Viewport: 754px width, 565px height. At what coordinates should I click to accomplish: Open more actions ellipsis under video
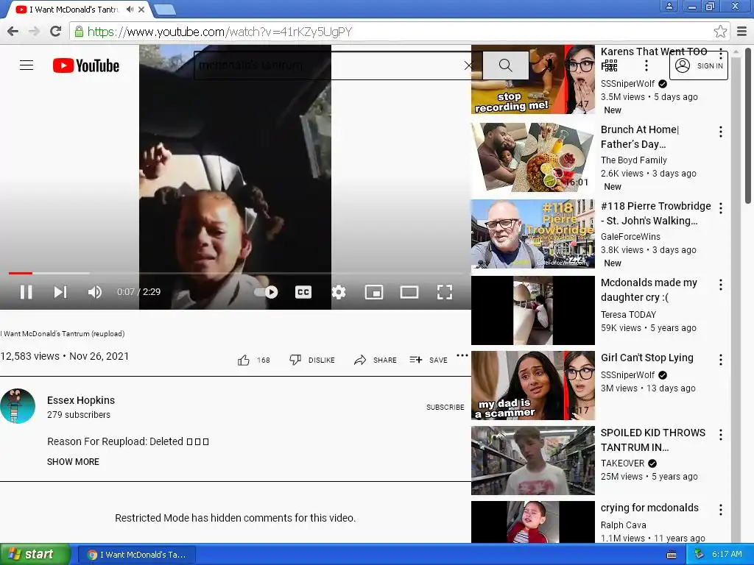tap(462, 355)
